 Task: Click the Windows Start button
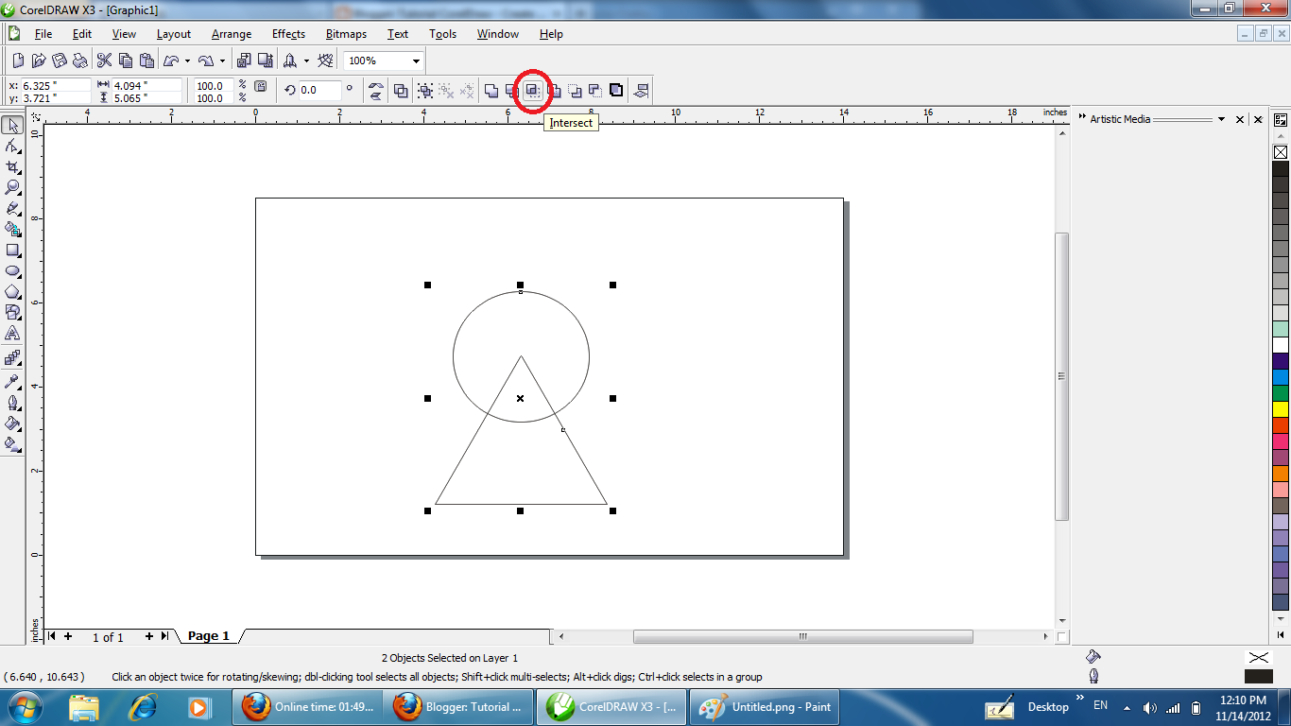pyautogui.click(x=23, y=706)
